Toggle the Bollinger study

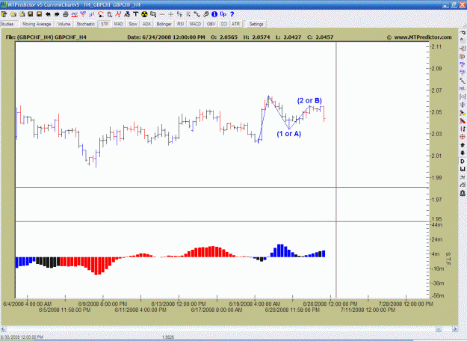point(164,24)
